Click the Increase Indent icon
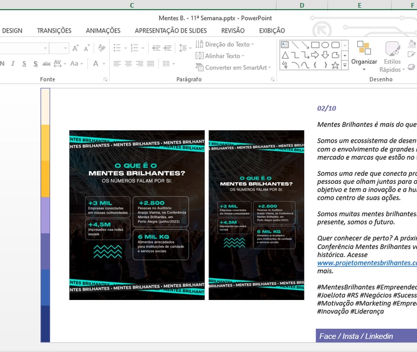Image resolution: width=417 pixels, height=352 pixels. (x=168, y=47)
